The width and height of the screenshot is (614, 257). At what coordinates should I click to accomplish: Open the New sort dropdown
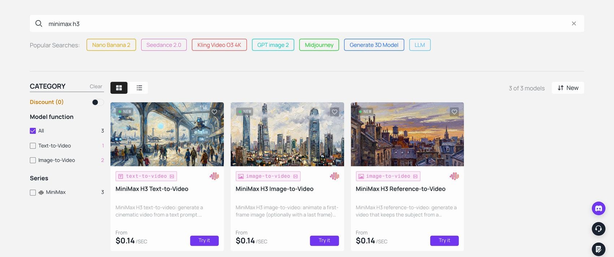pos(568,88)
